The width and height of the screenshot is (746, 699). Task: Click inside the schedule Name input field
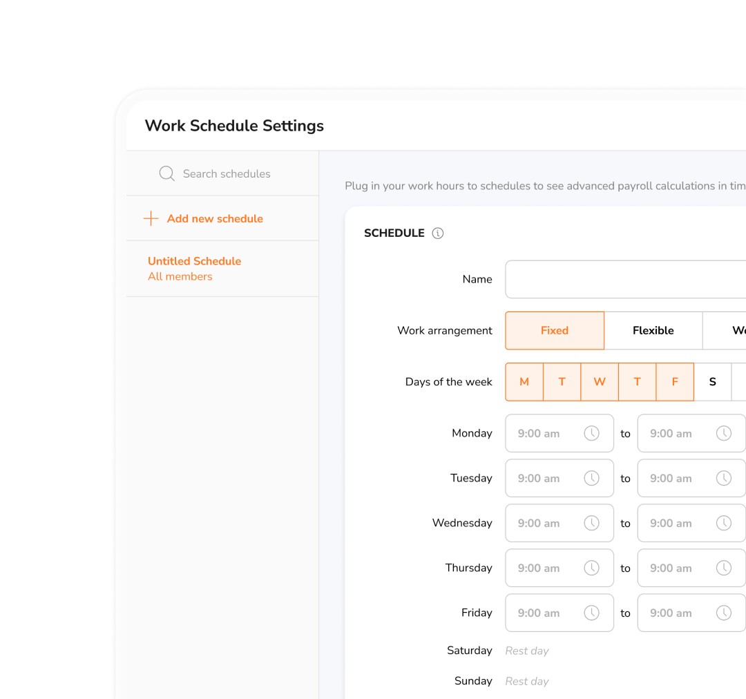622,279
